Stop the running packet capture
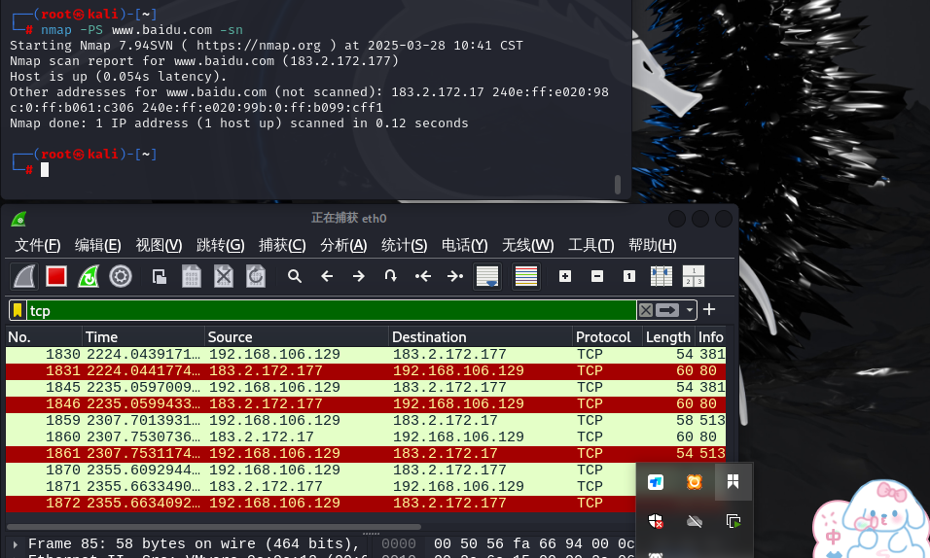Viewport: 930px width, 558px height. pos(56,276)
